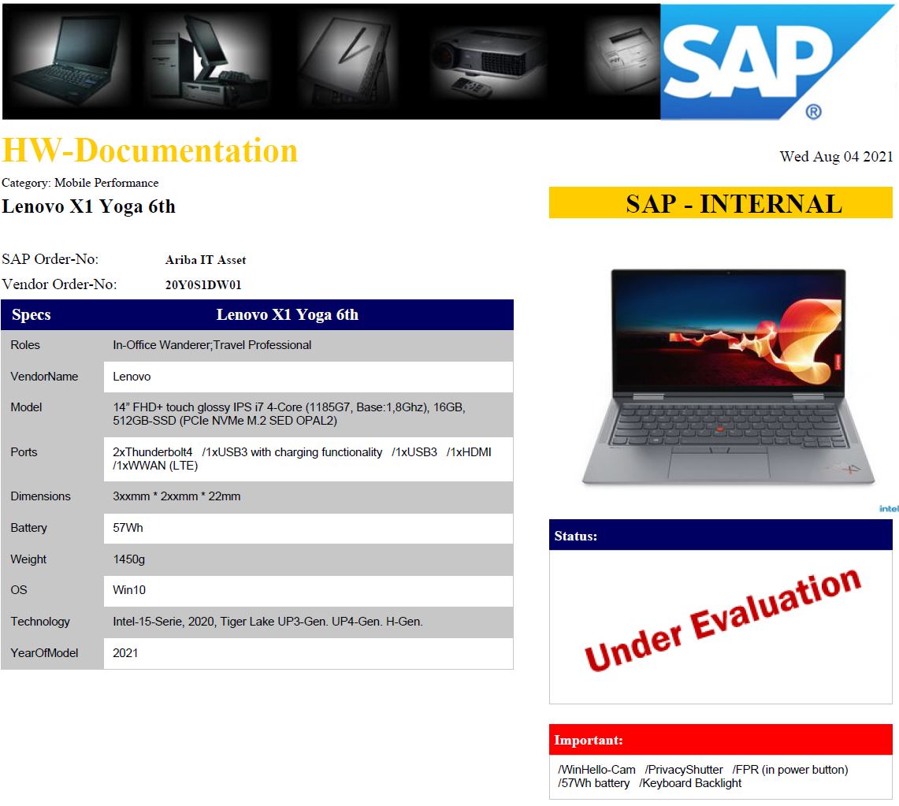
Task: Click the Category: Mobile Performance line
Action: [80, 183]
